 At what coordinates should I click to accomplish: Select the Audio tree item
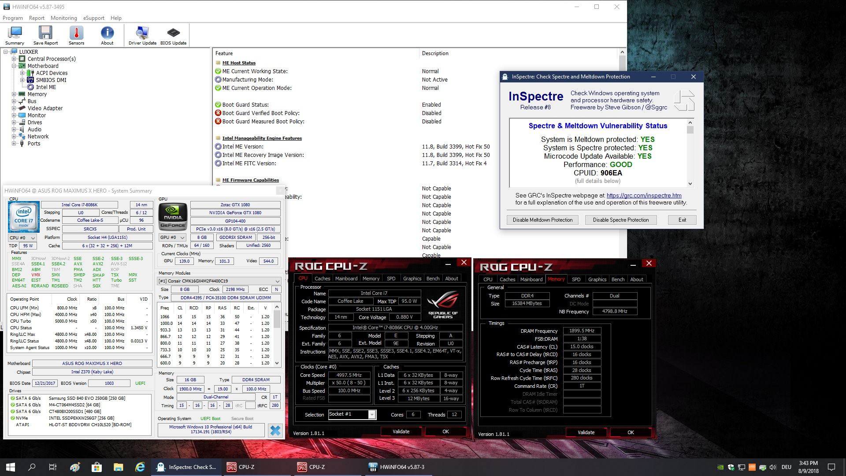pyautogui.click(x=34, y=130)
